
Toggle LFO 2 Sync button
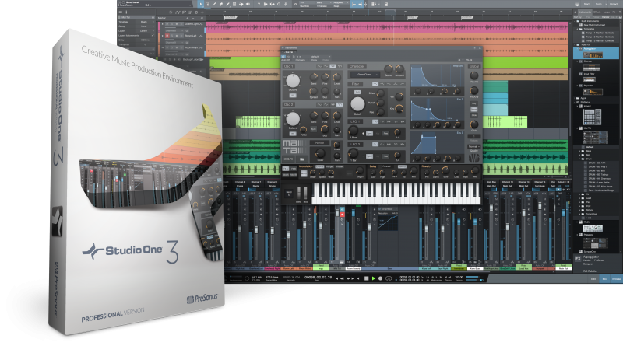tap(369, 156)
